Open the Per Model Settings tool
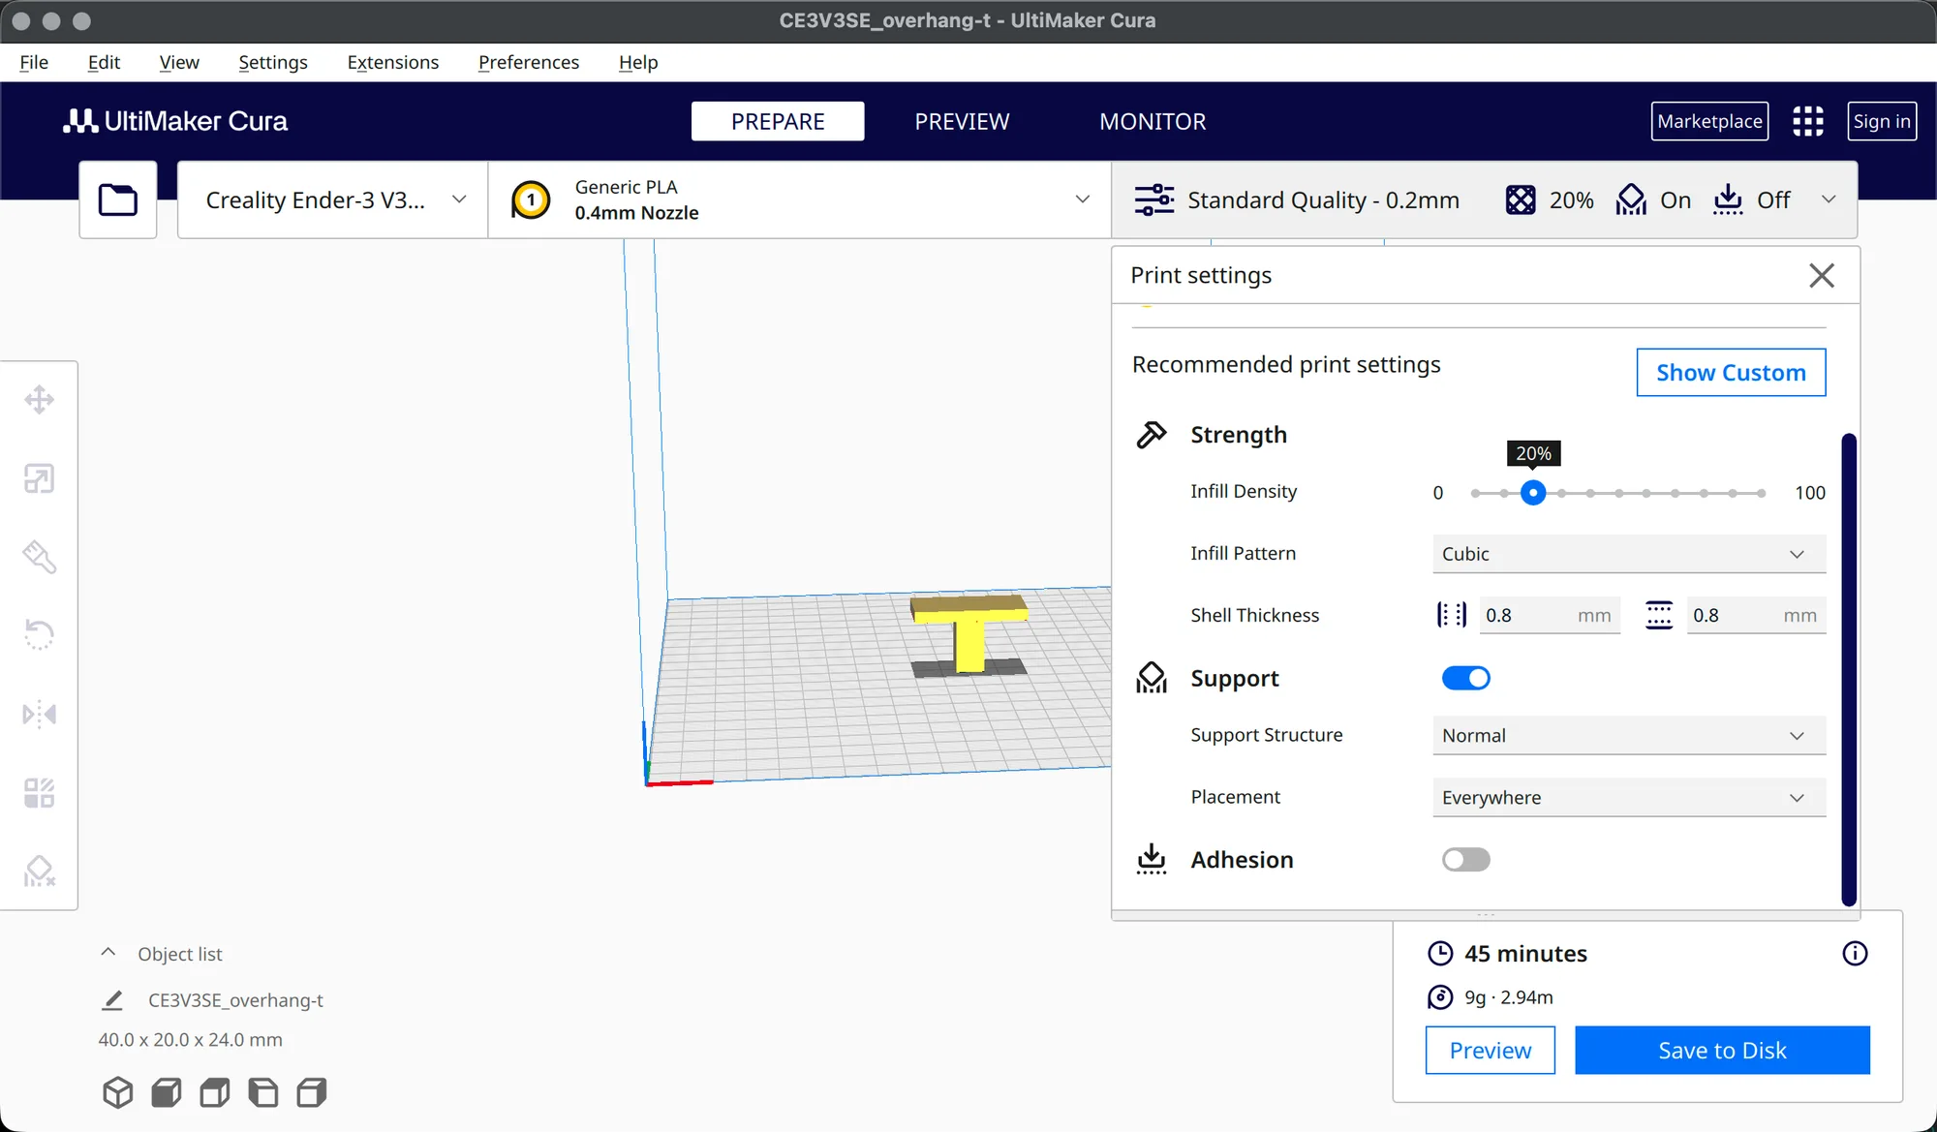 click(x=39, y=793)
